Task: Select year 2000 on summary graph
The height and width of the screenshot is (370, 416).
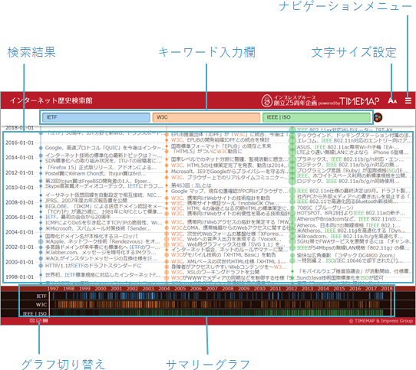Action: 101,289
